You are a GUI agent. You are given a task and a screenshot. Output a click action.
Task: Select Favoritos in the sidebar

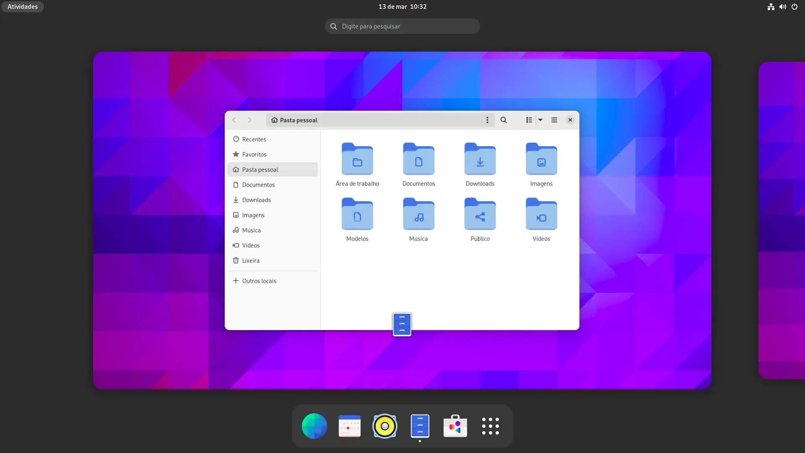pyautogui.click(x=273, y=154)
